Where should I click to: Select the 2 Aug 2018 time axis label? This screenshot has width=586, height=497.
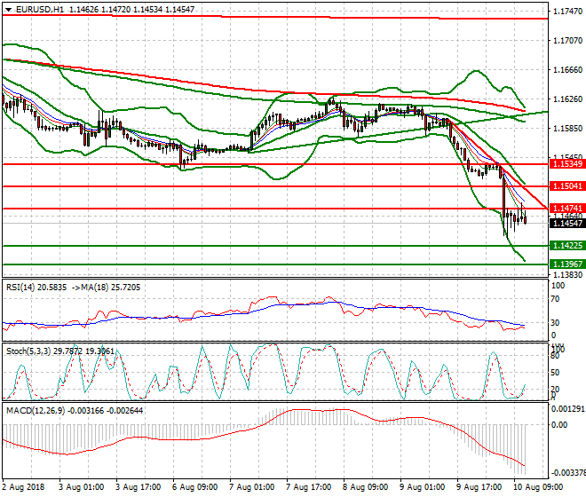[x=23, y=487]
